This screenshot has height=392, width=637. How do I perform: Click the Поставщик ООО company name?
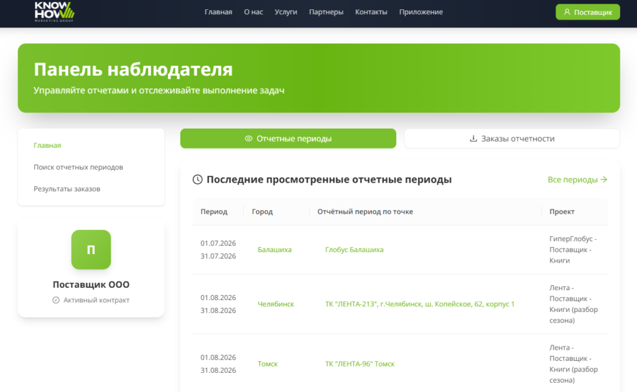[x=91, y=285]
